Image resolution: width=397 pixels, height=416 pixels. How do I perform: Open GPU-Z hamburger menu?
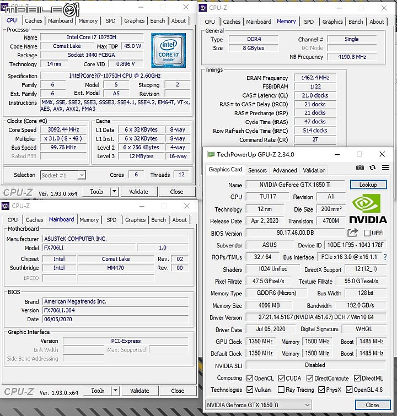[385, 168]
